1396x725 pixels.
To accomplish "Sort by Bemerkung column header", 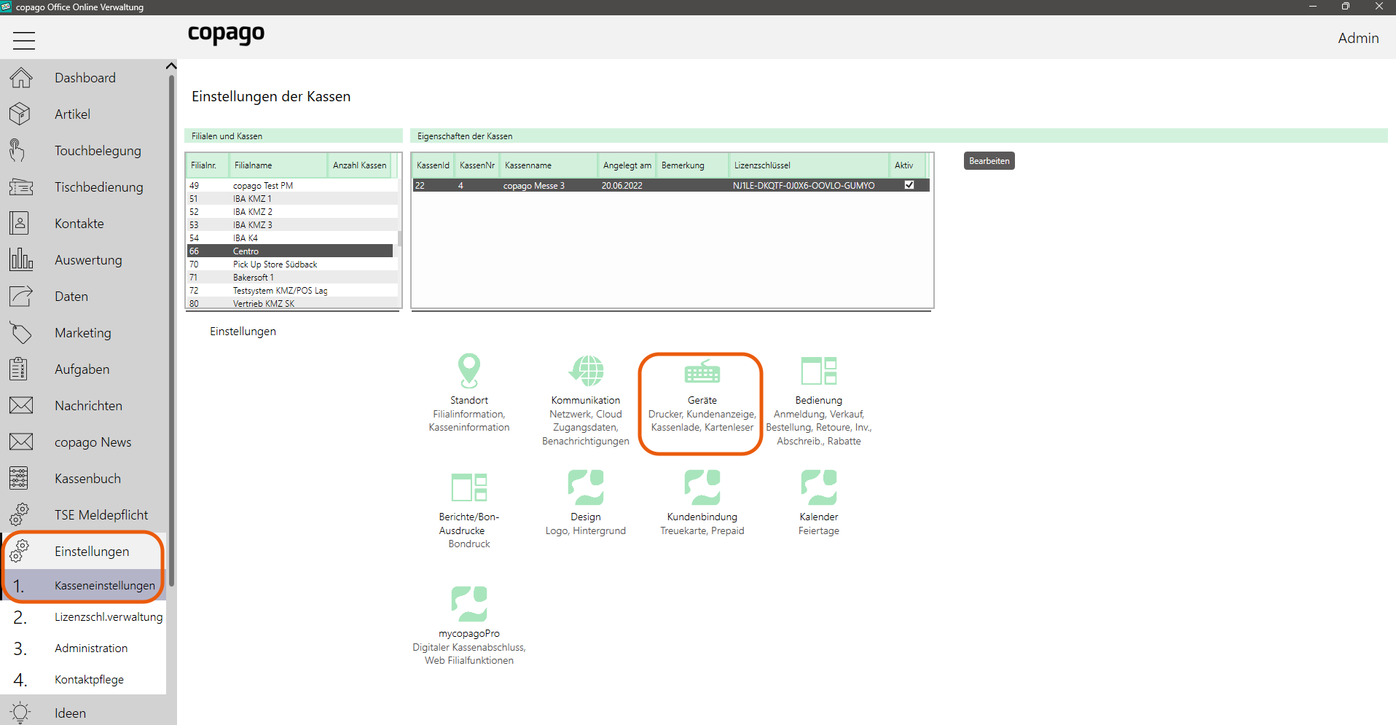I will 693,165.
